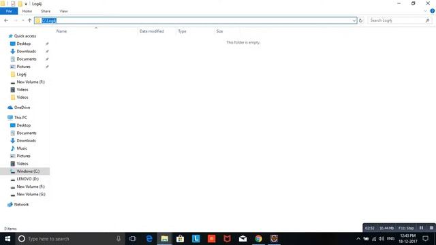436x245 pixels.
Task: Open Downloads under Quick access
Action: tap(26, 51)
